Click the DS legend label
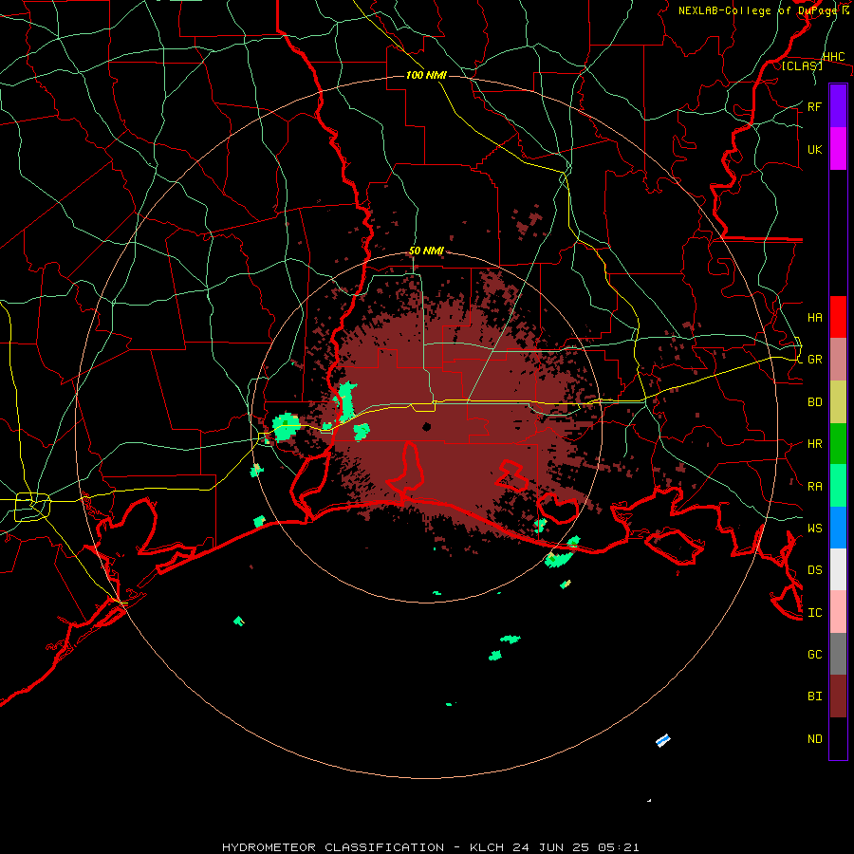Image resolution: width=854 pixels, height=854 pixels. [x=814, y=569]
